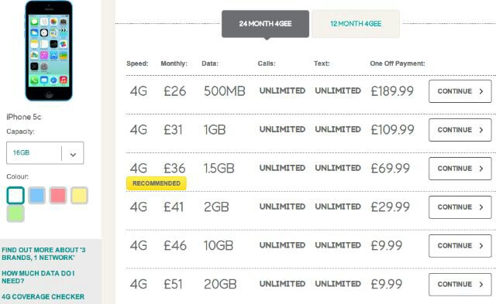Open 'How much data do I need?' link
496x304 pixels.
click(38, 277)
